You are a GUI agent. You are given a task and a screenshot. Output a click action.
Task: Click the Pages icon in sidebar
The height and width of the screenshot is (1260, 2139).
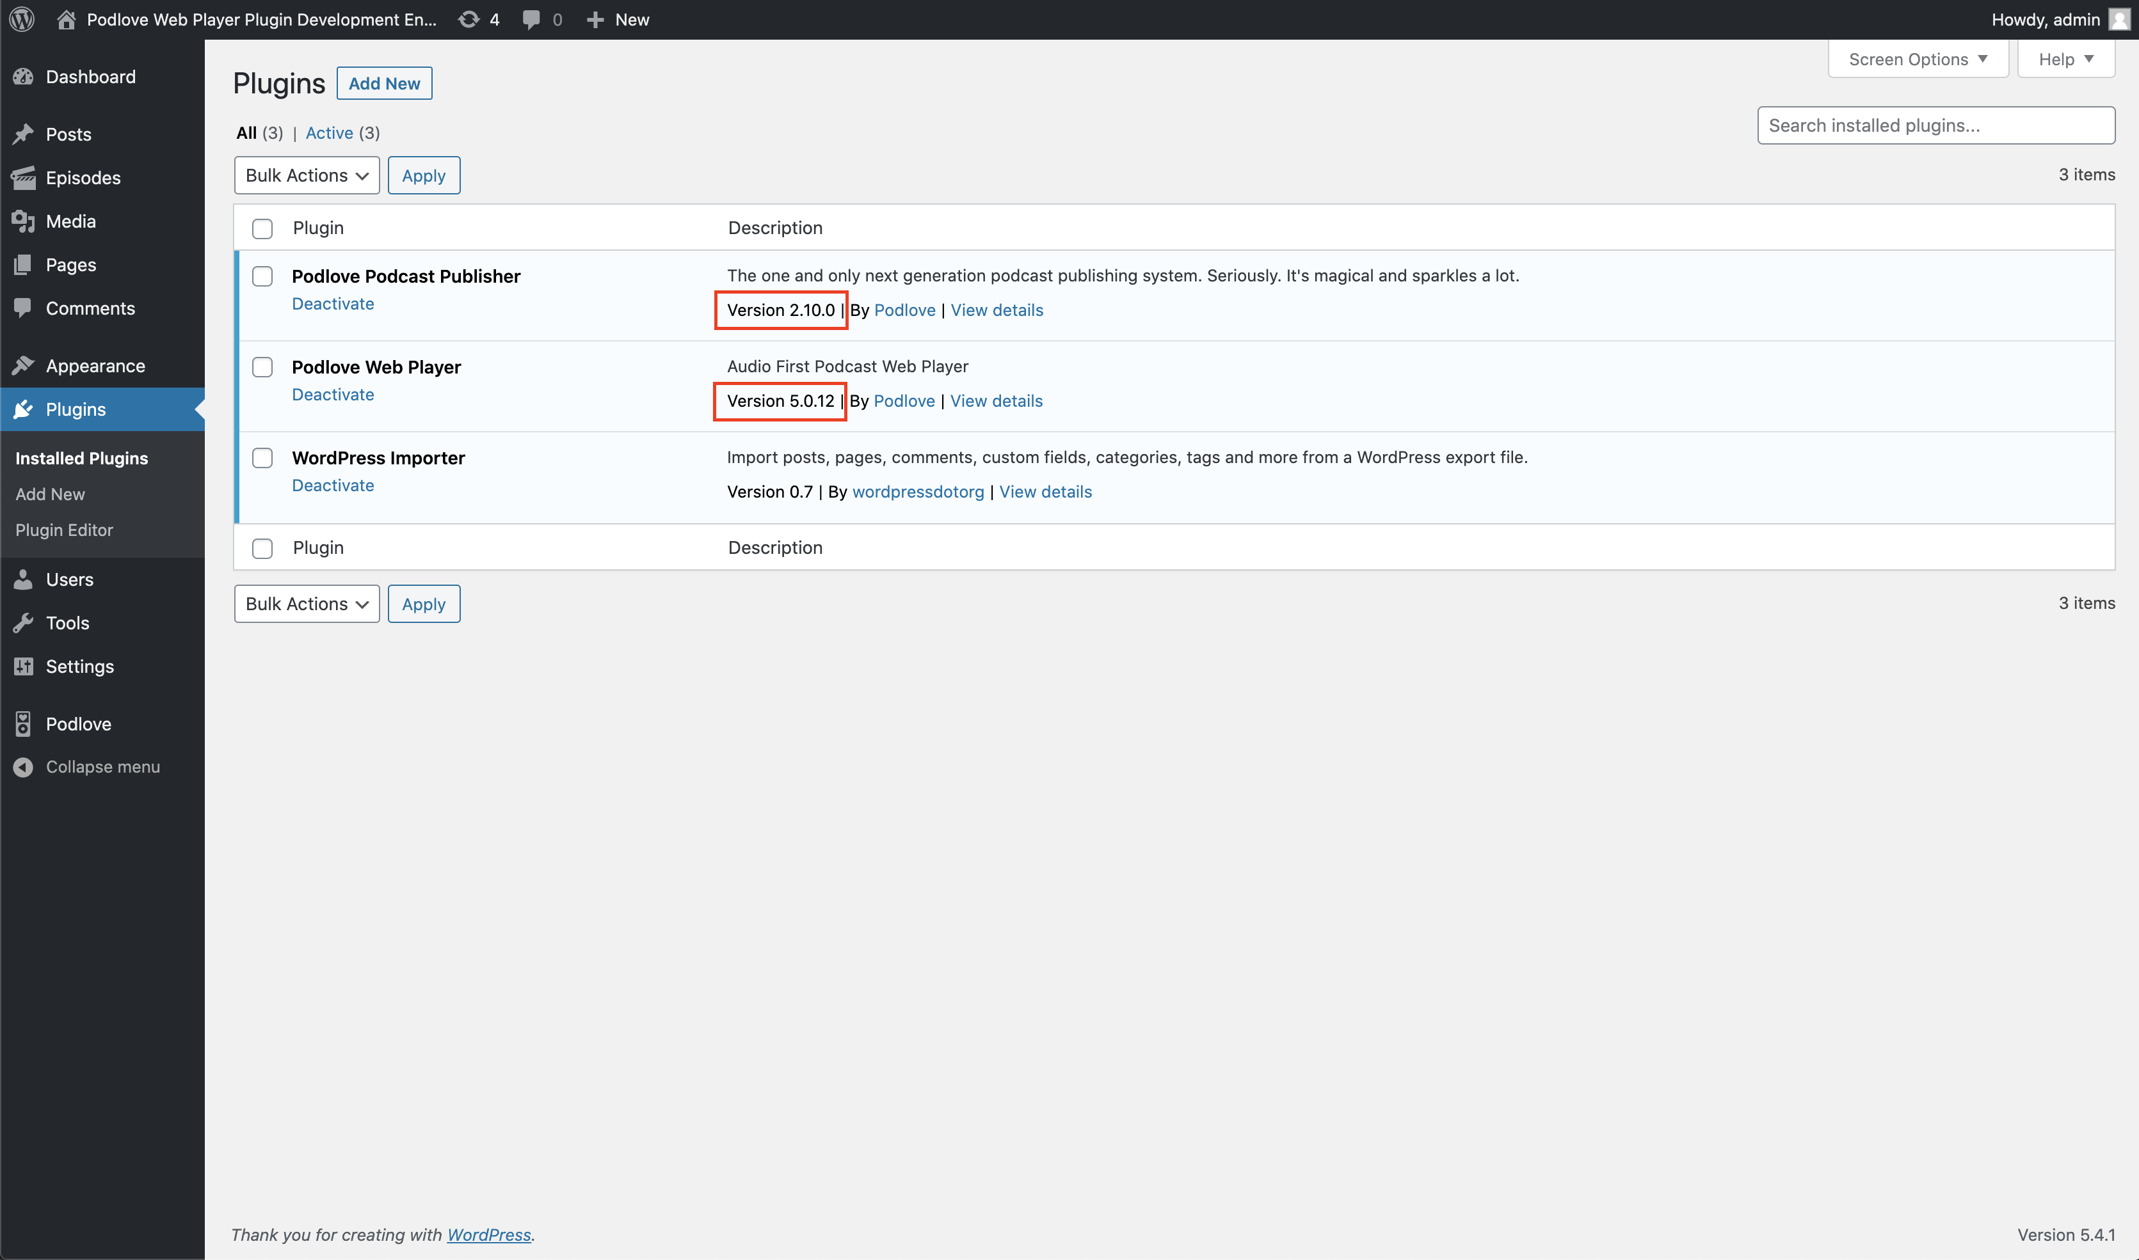(x=23, y=265)
